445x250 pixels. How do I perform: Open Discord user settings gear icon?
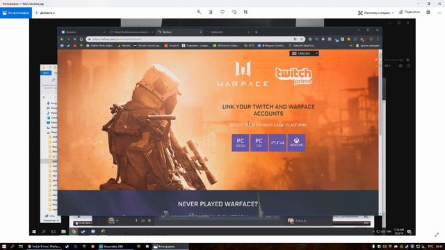(149, 221)
